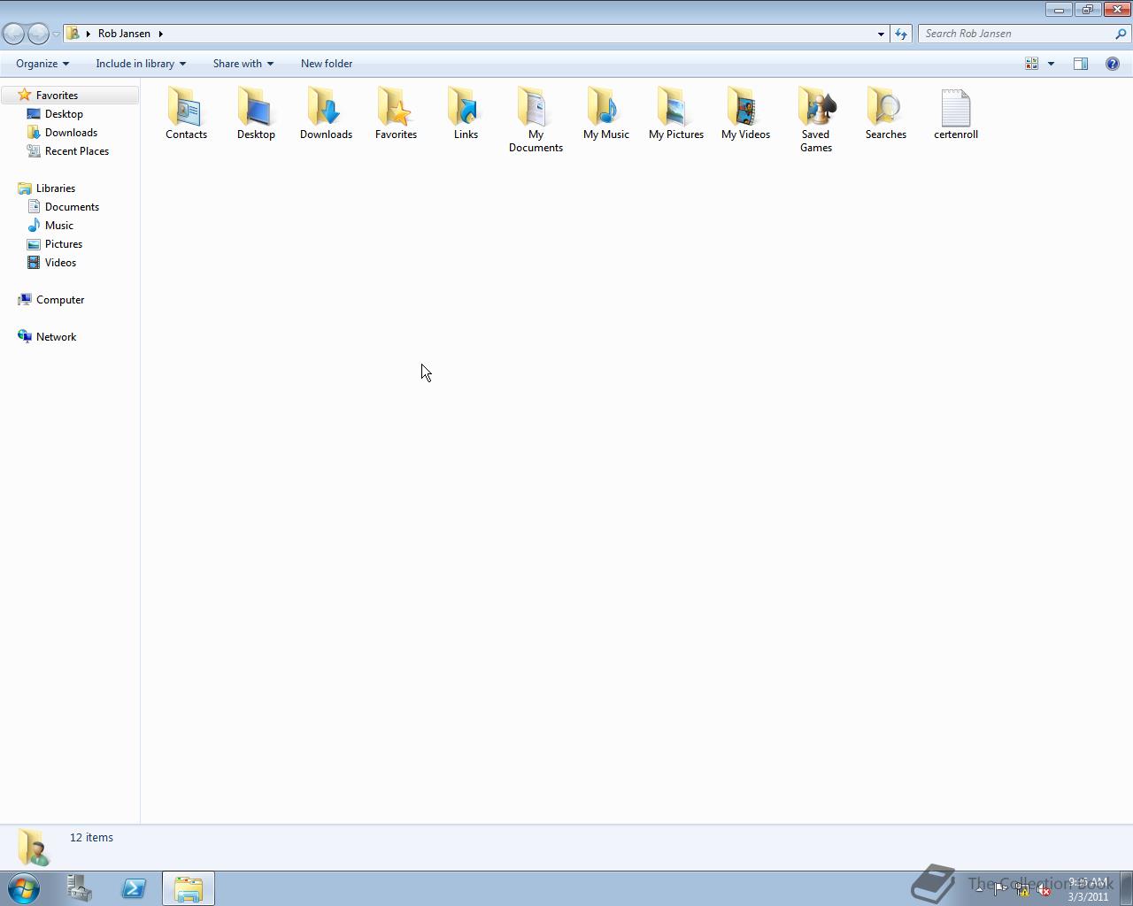Viewport: 1133px width, 906px height.
Task: Click the taskbar clock date 3/3/2011
Action: click(x=1088, y=896)
